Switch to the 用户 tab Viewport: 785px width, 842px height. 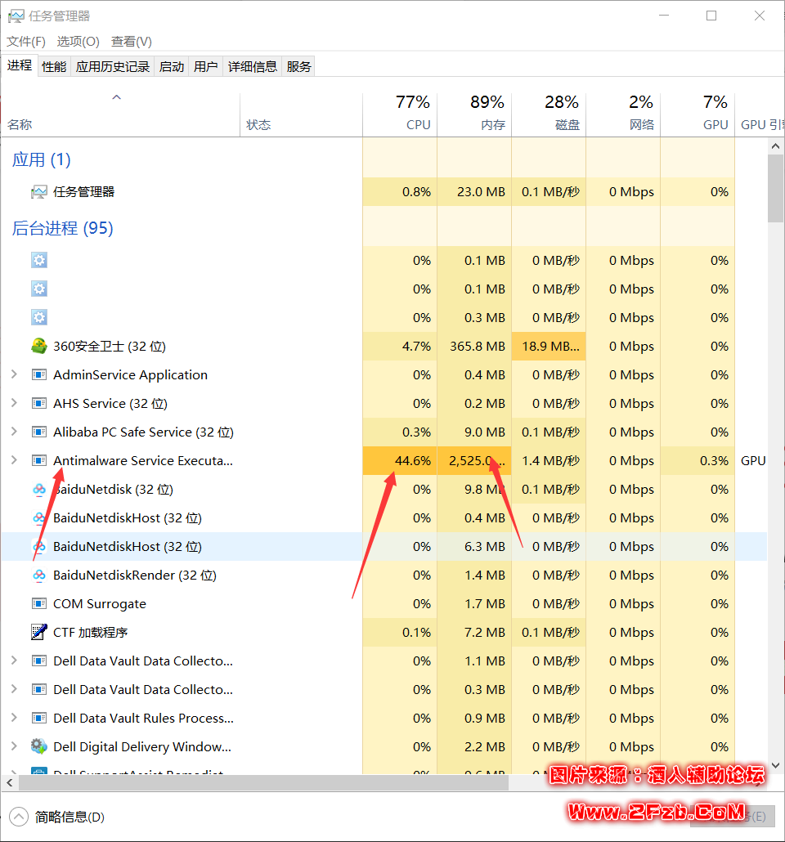point(205,66)
